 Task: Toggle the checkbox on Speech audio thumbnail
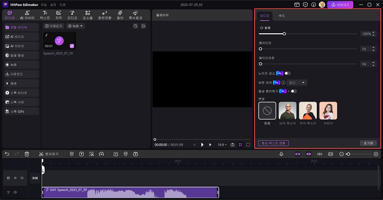[x=72, y=46]
